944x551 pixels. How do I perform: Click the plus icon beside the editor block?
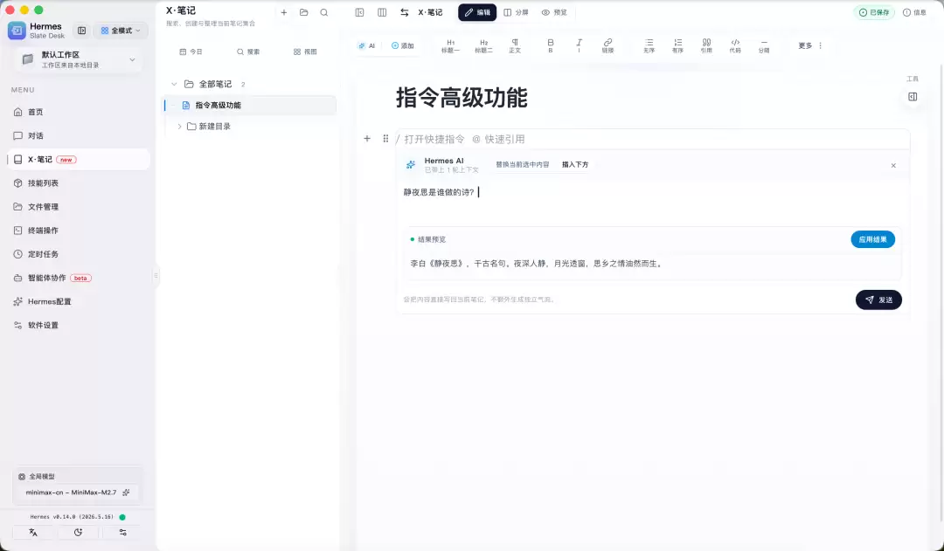367,138
